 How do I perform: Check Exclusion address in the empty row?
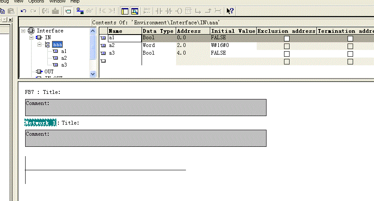tap(287, 61)
